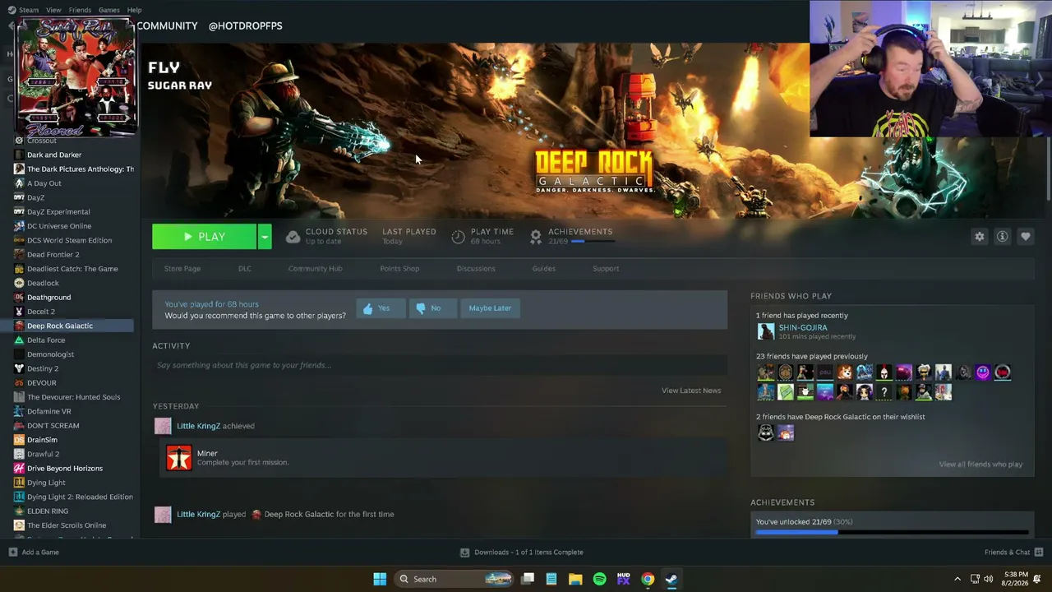1052x592 pixels.
Task: Open the game settings gear icon
Action: point(980,237)
